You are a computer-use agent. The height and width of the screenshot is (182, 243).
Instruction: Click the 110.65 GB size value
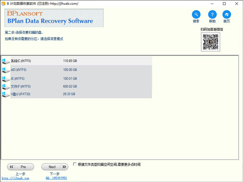[70, 61]
